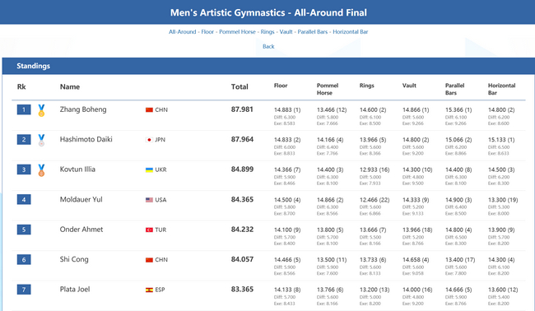Select the name Onder Ahmet
This screenshot has height=311, width=535.
point(81,230)
